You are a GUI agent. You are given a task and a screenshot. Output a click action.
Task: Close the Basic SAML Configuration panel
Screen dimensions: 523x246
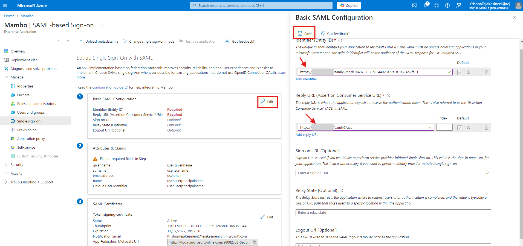(x=514, y=17)
